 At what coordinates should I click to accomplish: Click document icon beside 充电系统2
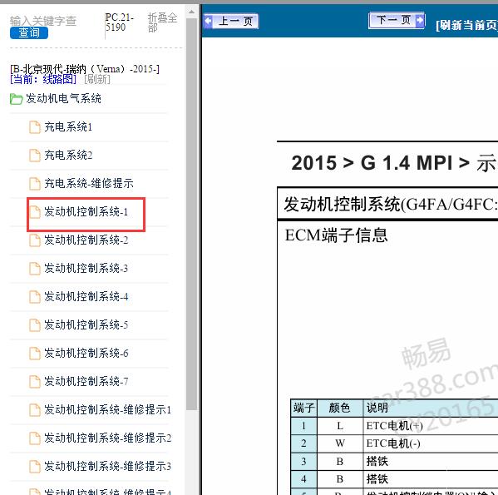35,156
